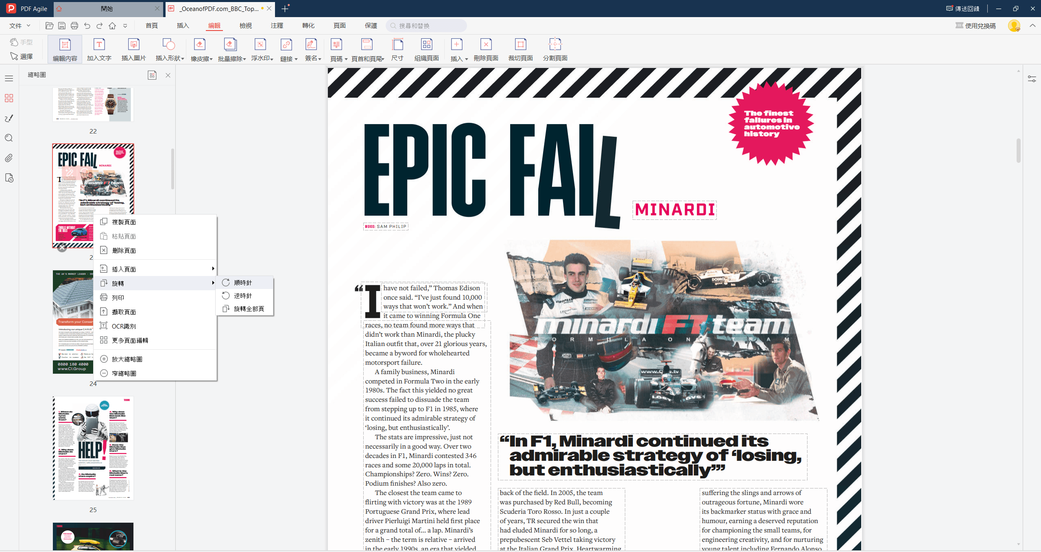This screenshot has width=1041, height=552.
Task: Select OCR識別 in context menu
Action: pyautogui.click(x=155, y=326)
